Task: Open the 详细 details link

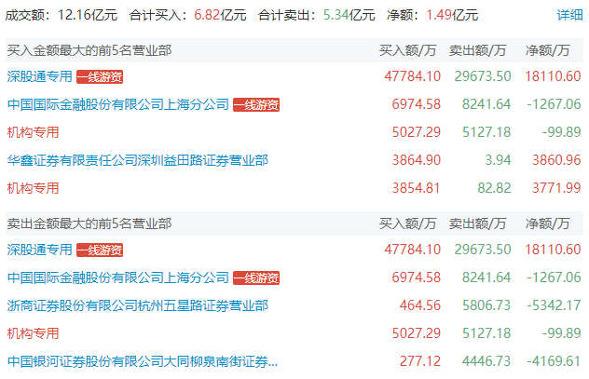Action: click(x=569, y=15)
